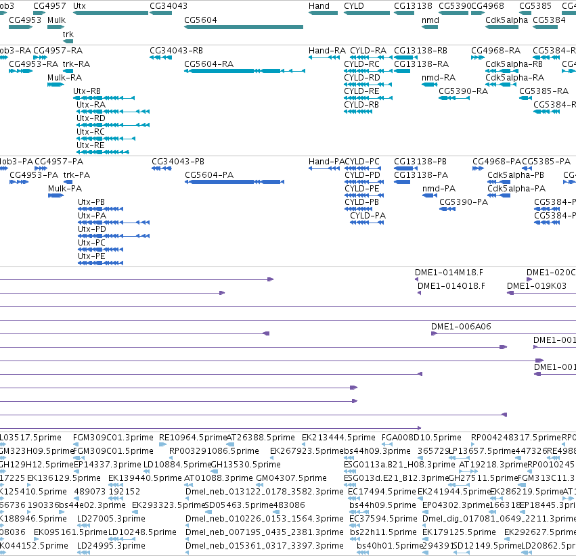
Task: Click the CYLD-RE transcript label
Action: (361, 91)
